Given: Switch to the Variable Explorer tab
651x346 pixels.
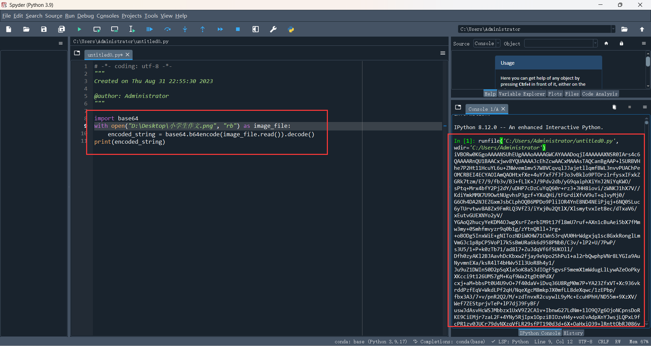Looking at the screenshot, I should [522, 94].
